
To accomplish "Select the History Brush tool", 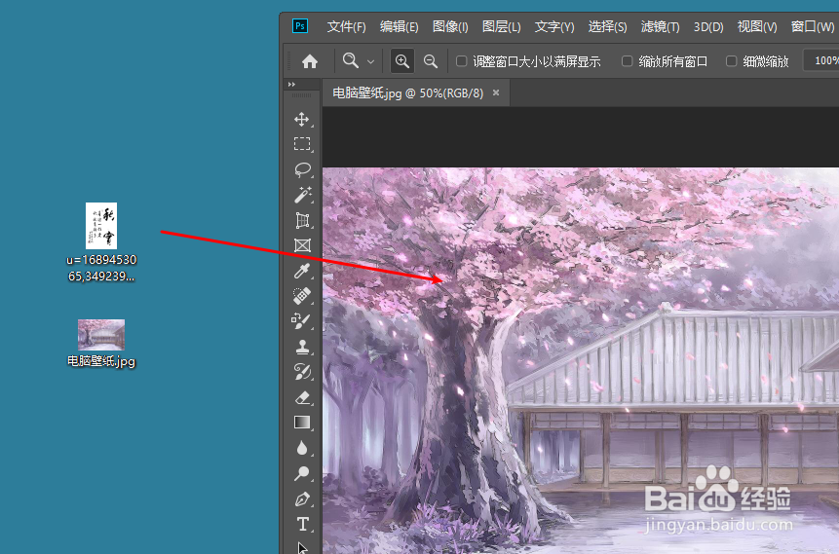I will pyautogui.click(x=302, y=372).
